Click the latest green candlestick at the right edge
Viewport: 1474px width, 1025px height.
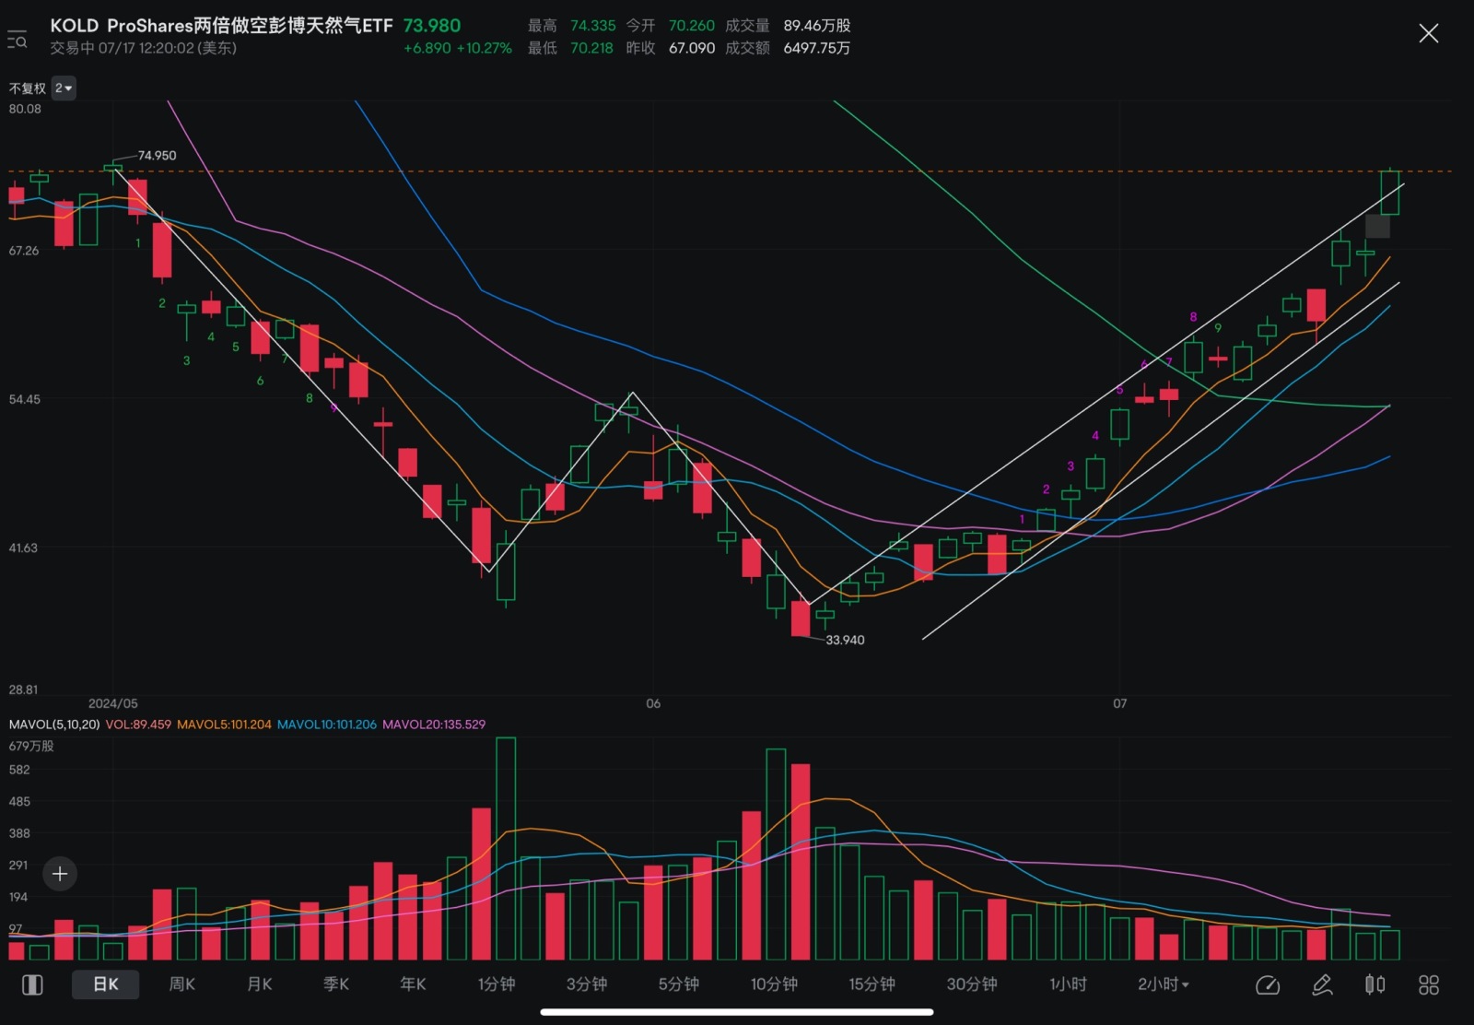(1390, 193)
